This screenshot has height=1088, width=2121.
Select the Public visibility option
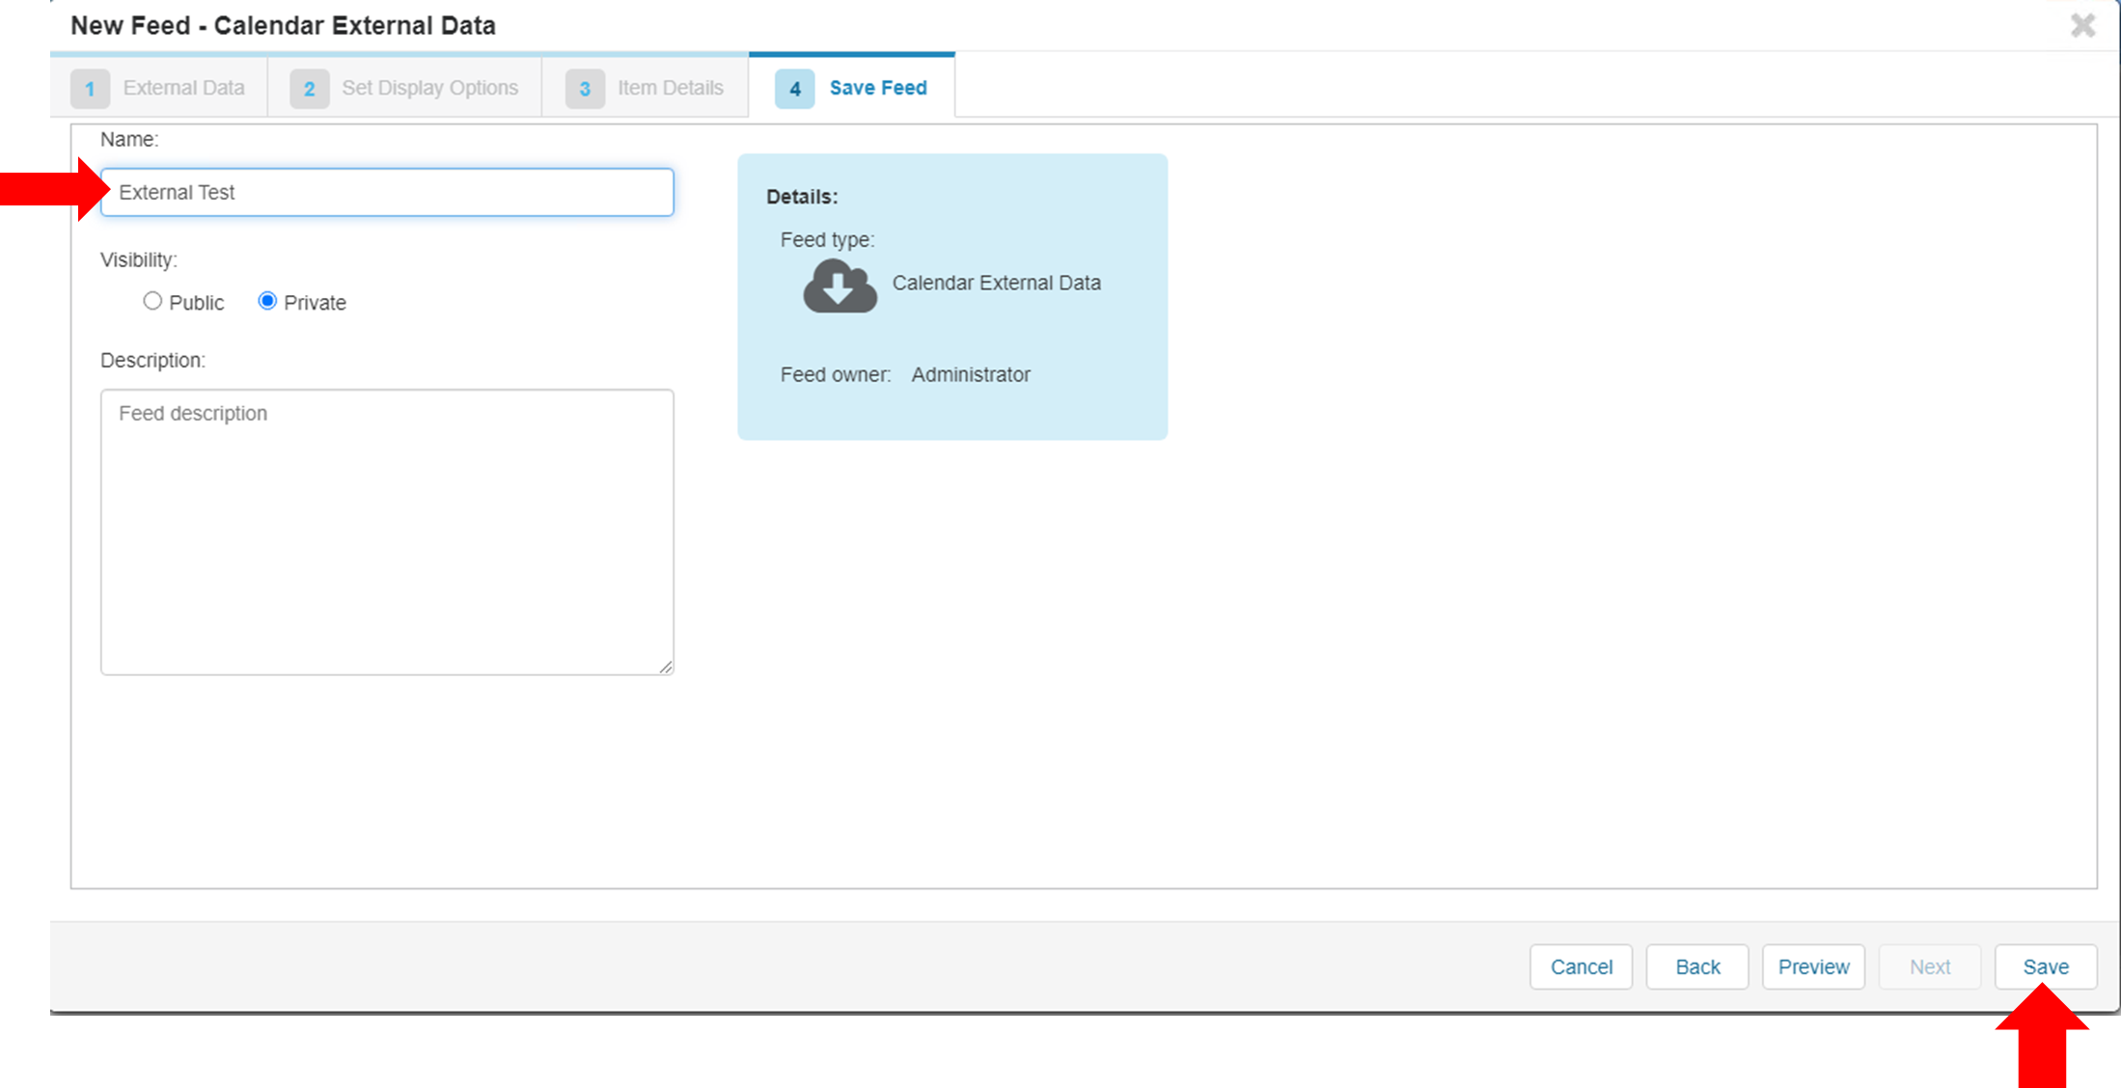tap(152, 301)
